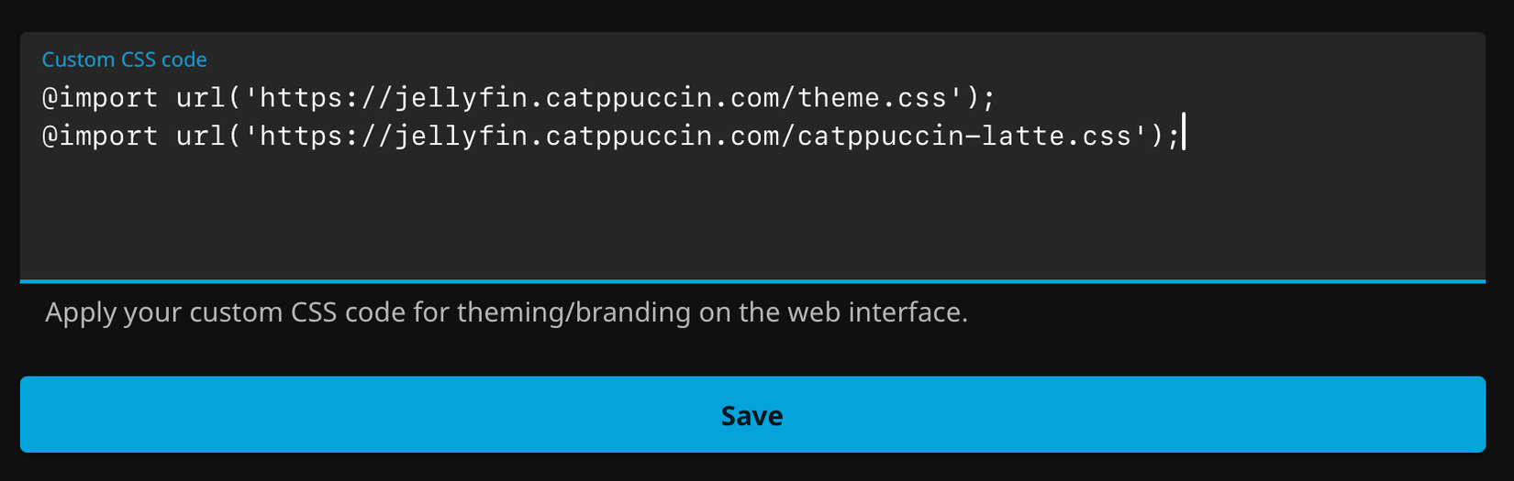Click the Save button
1514x481 pixels.
pyautogui.click(x=751, y=415)
